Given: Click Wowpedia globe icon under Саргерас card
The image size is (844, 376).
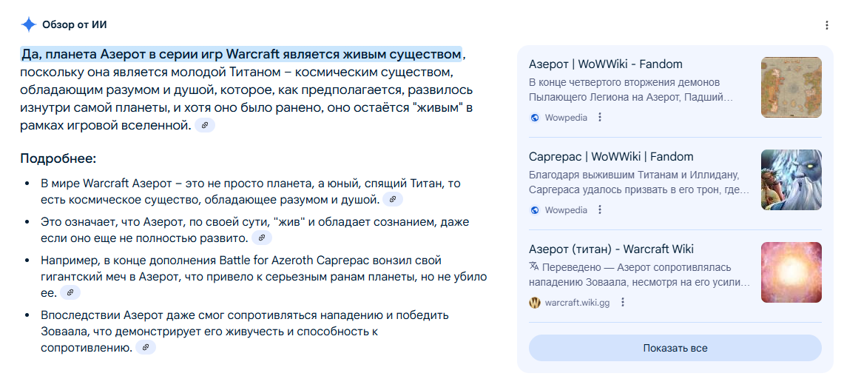Looking at the screenshot, I should (535, 210).
